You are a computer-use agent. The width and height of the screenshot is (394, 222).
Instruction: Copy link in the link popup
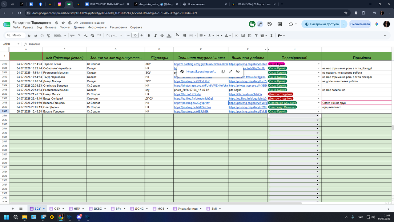click(223, 72)
